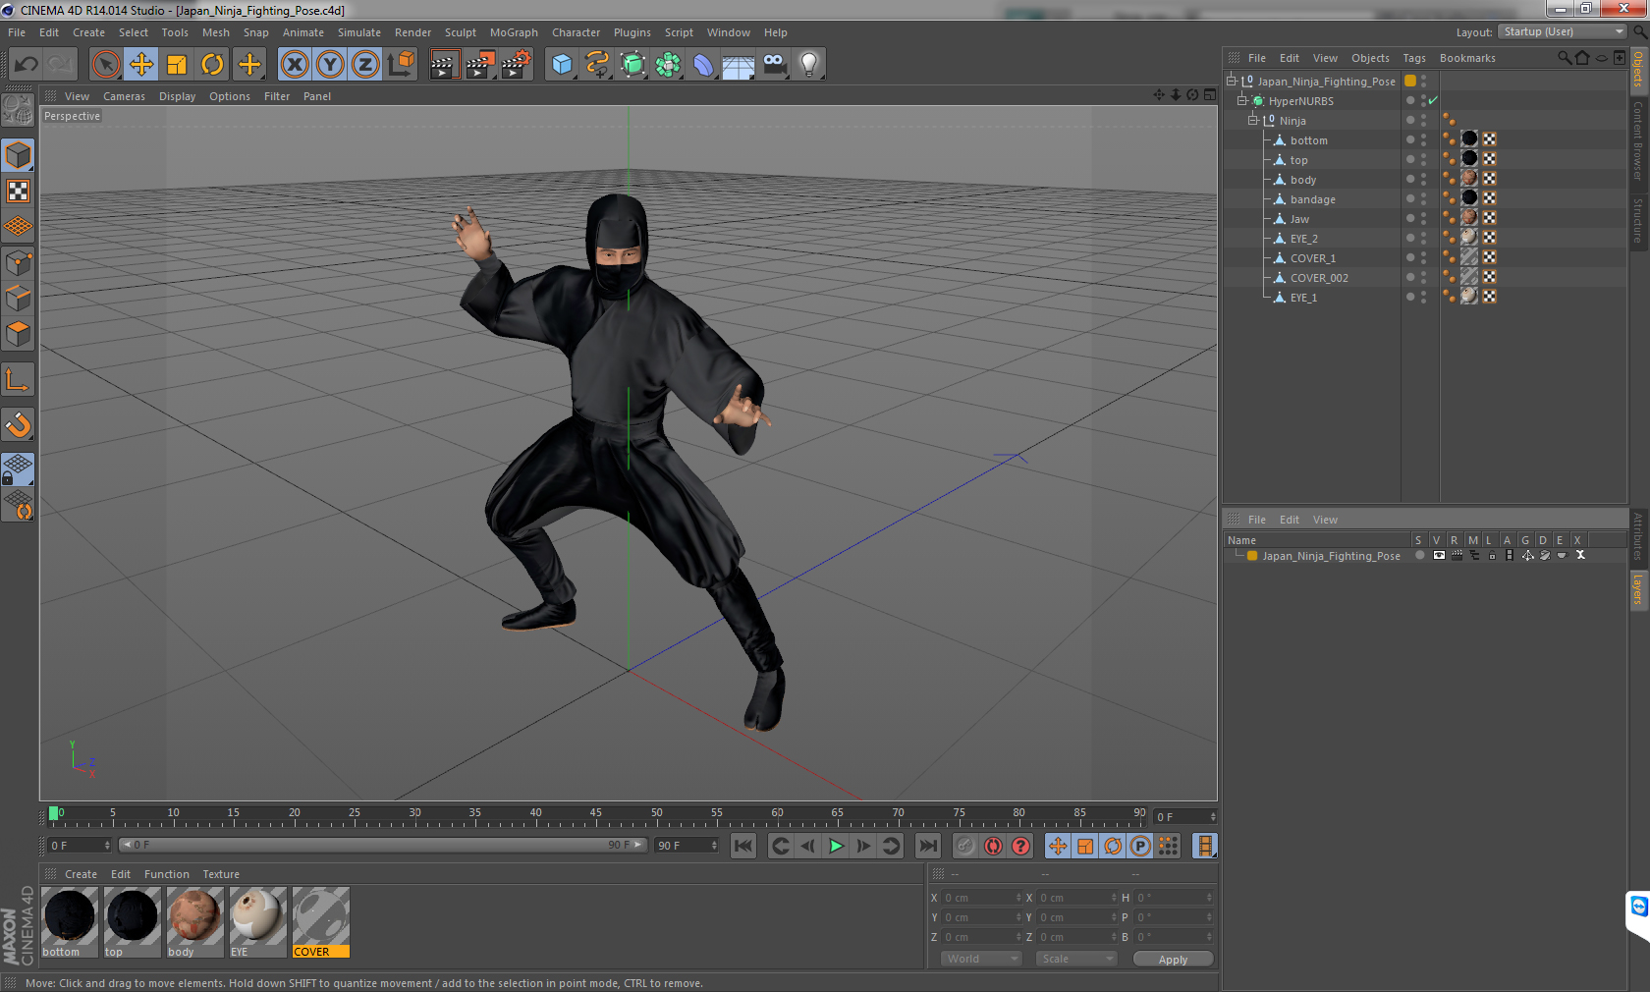1650x992 pixels.
Task: Add a floor/environment object
Action: (739, 65)
